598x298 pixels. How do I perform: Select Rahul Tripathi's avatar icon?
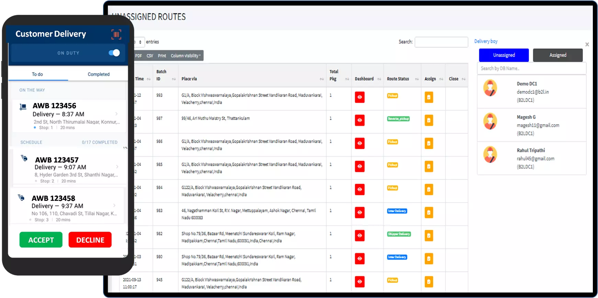point(490,155)
